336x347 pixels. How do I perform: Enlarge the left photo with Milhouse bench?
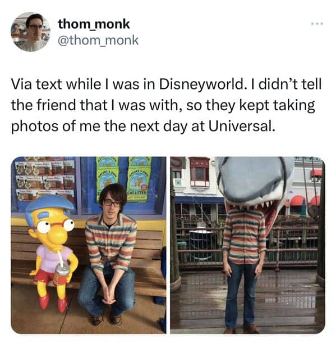point(88,245)
